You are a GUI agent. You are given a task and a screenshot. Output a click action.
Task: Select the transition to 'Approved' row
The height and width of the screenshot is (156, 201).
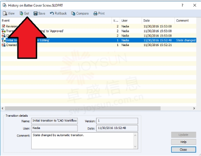pyautogui.click(x=99, y=31)
